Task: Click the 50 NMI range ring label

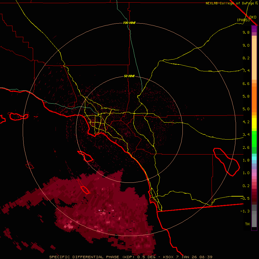Action: pyautogui.click(x=129, y=76)
